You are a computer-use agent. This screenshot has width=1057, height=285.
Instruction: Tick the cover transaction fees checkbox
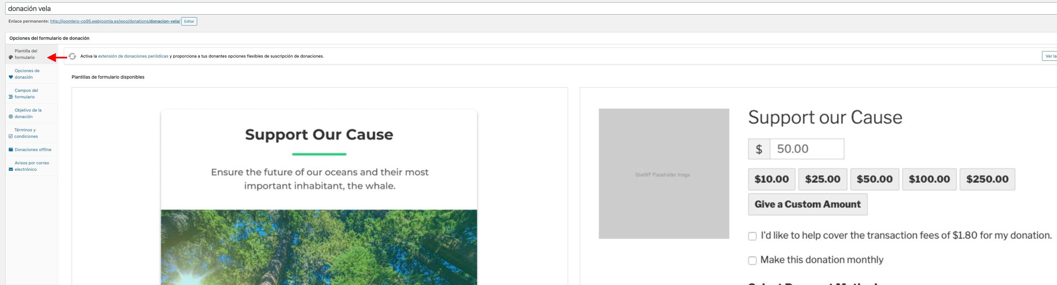point(752,236)
